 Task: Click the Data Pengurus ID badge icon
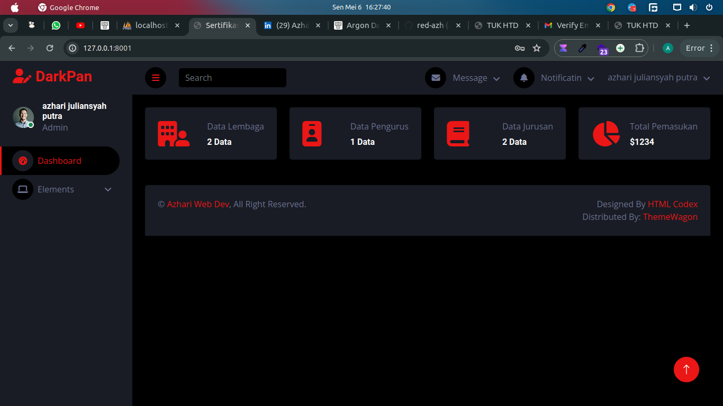pyautogui.click(x=312, y=134)
